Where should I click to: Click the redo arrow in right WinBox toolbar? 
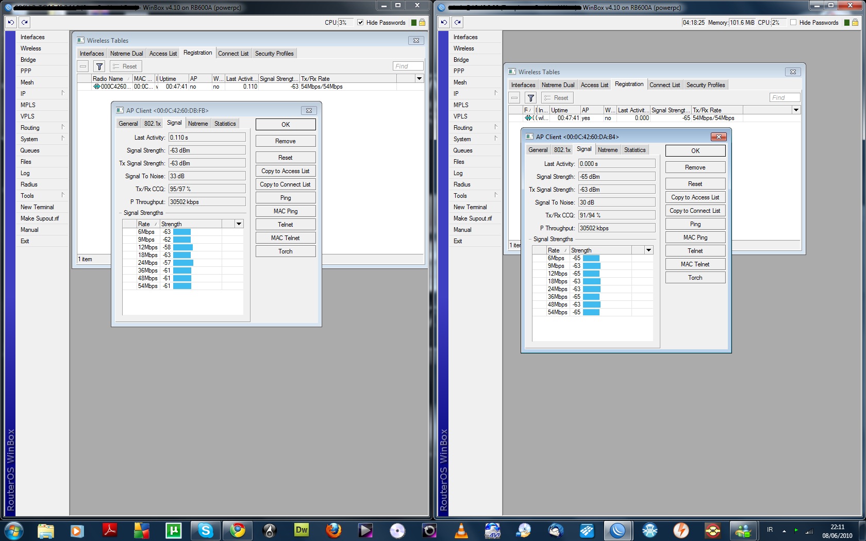pos(458,22)
